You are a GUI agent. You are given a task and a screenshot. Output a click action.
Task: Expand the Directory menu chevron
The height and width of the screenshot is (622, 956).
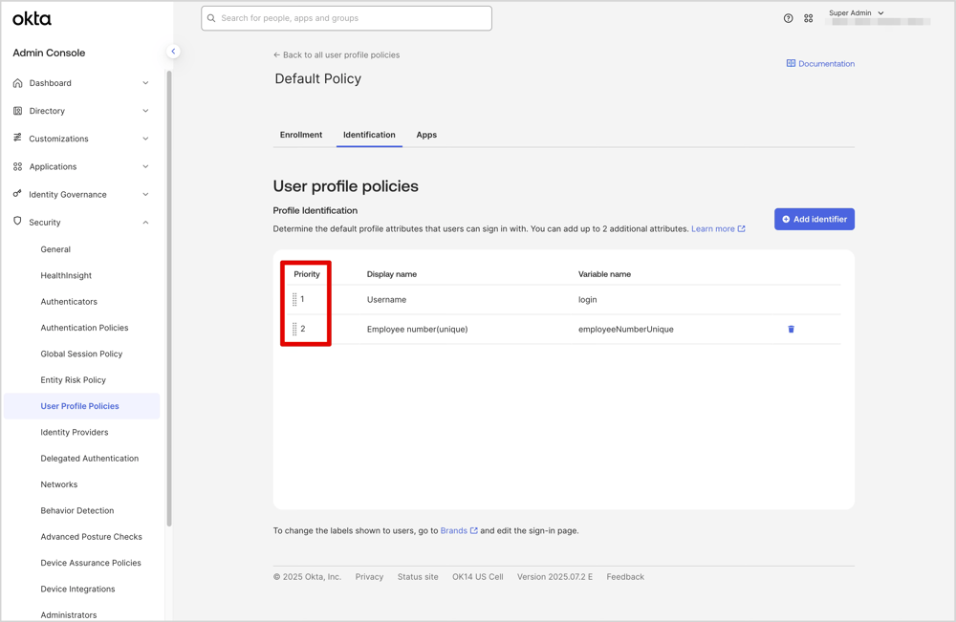coord(145,111)
